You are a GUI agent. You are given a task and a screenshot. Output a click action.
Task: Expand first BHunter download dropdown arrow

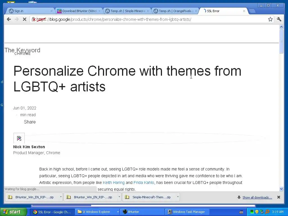click(61, 197)
